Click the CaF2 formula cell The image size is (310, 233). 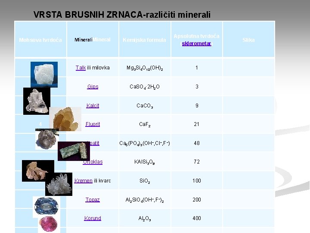pos(145,124)
